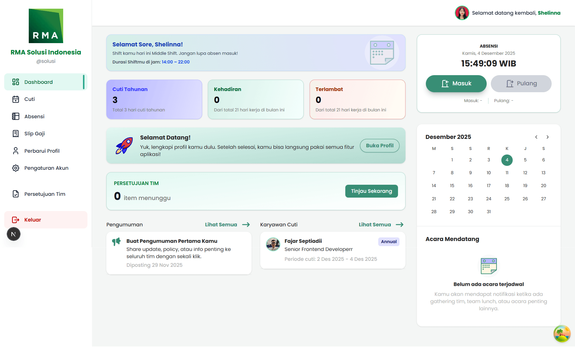Select date 4 on the December calendar

click(x=507, y=160)
